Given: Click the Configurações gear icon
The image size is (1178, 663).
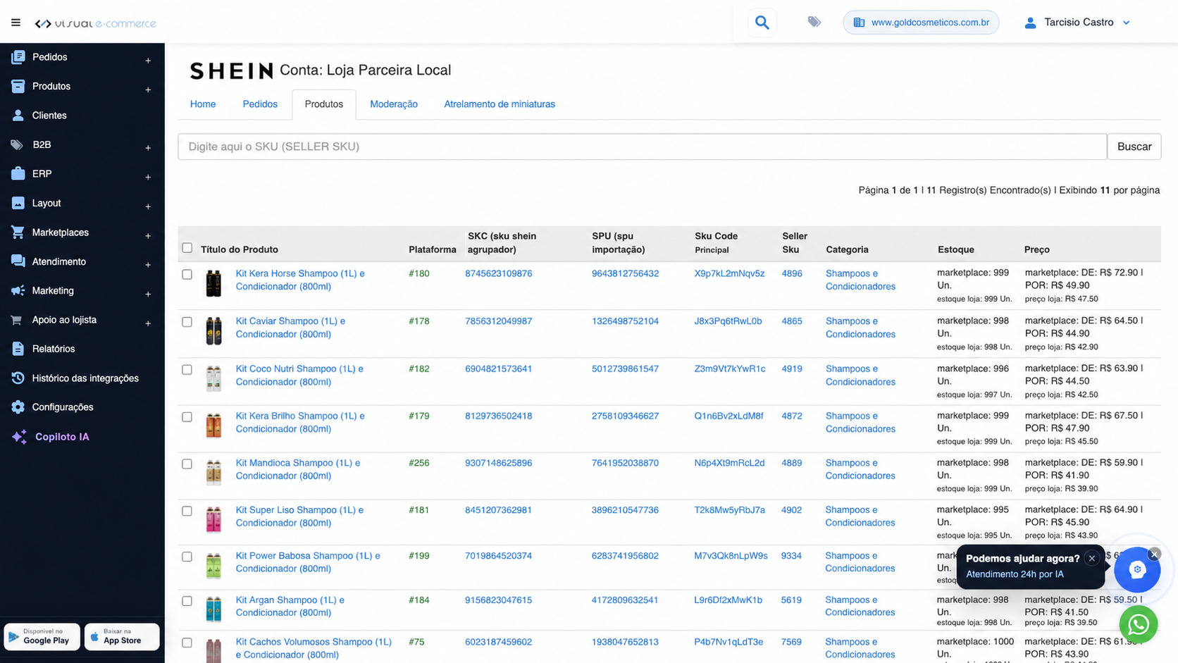Looking at the screenshot, I should (x=18, y=407).
